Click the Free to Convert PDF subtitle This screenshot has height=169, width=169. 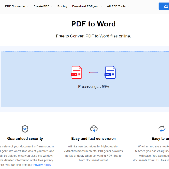coord(94,36)
